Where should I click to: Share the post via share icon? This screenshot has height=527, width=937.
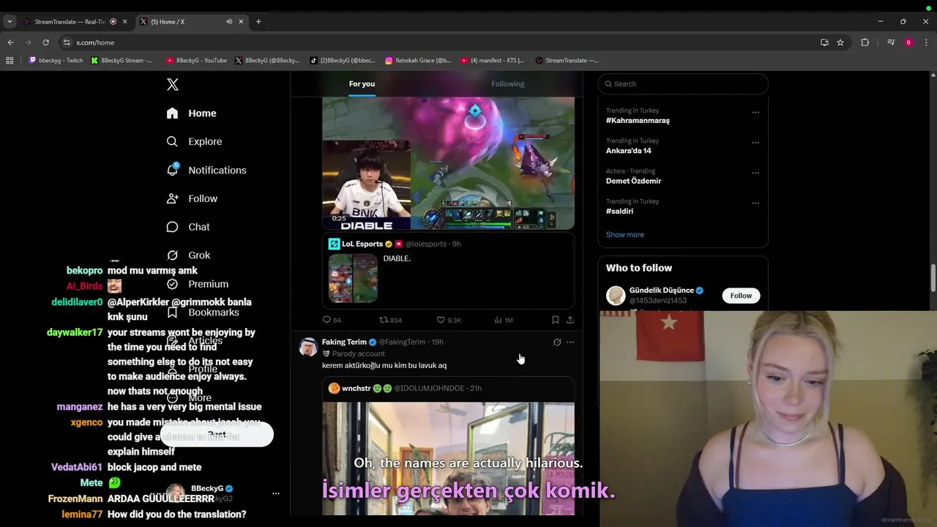point(570,320)
